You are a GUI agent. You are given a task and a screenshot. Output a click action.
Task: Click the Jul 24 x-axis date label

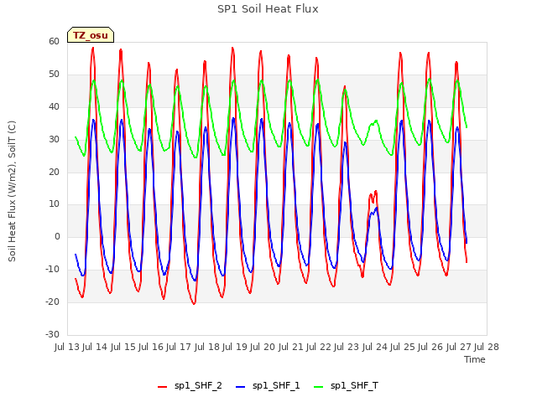click(375, 347)
